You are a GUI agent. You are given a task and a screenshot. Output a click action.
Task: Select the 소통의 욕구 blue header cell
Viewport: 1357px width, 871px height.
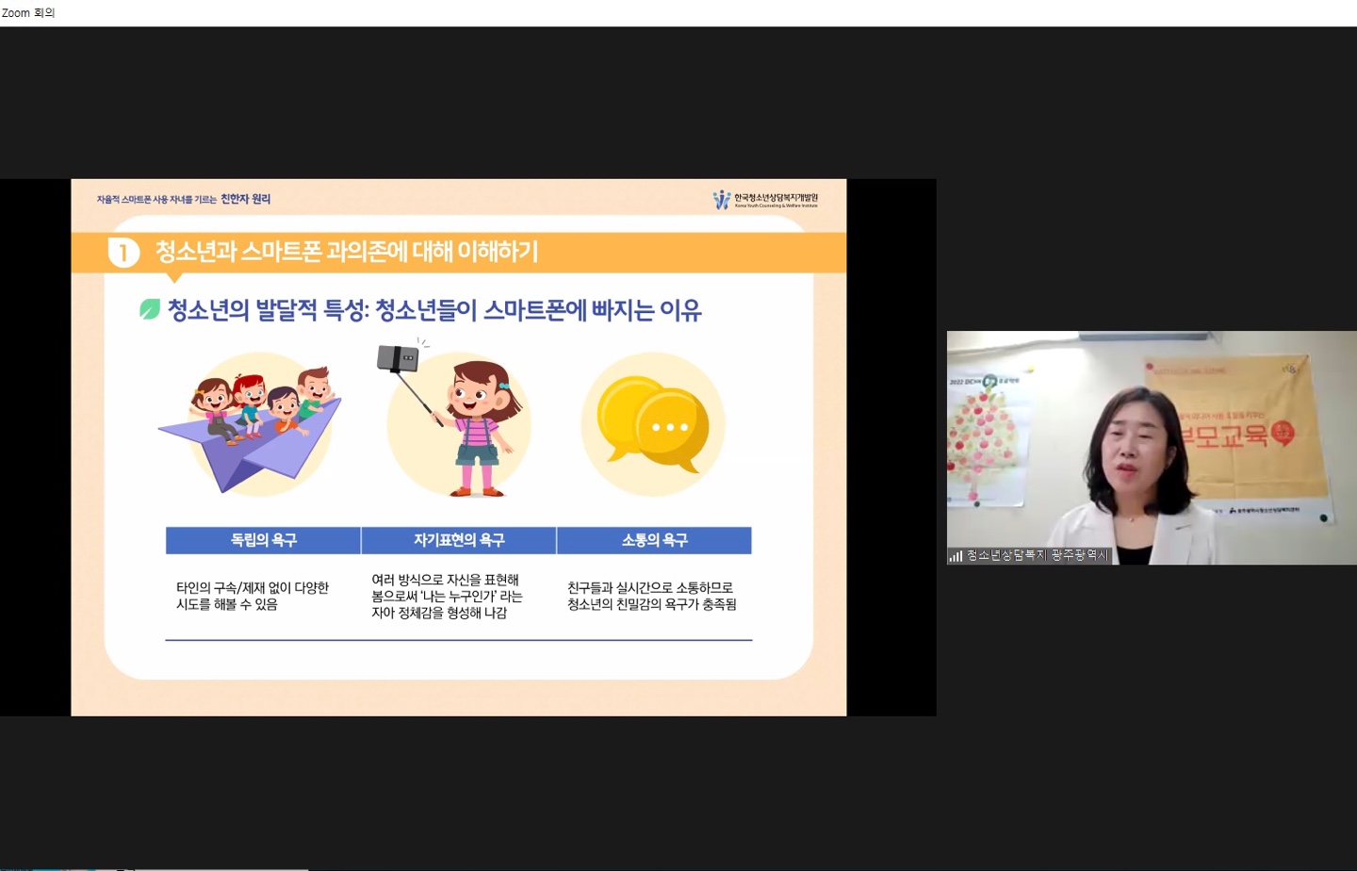[654, 540]
